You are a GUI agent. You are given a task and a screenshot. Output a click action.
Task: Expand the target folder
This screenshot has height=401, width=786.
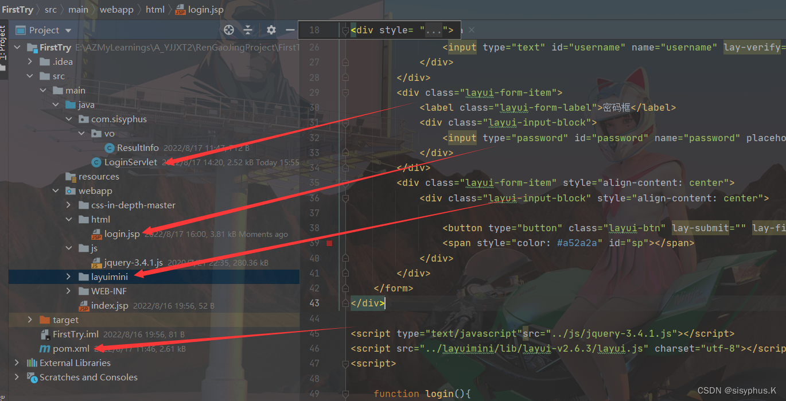pos(30,320)
